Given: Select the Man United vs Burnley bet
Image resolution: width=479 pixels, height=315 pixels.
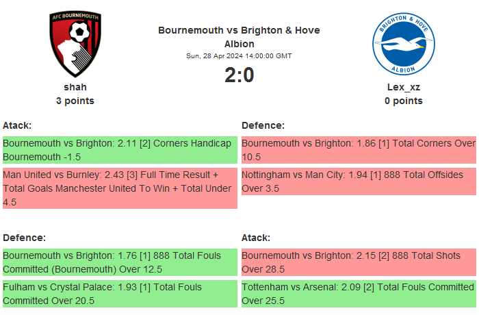Looking at the screenshot, I should (120, 188).
